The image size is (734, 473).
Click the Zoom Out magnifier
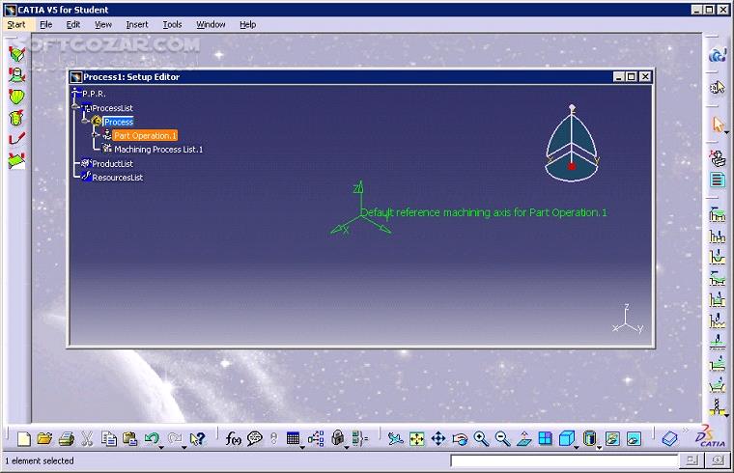503,439
